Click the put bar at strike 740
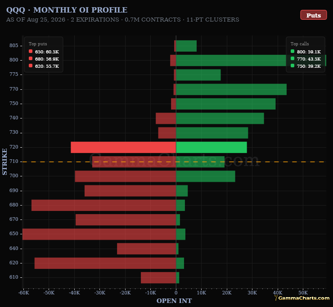 pyautogui.click(x=166, y=118)
